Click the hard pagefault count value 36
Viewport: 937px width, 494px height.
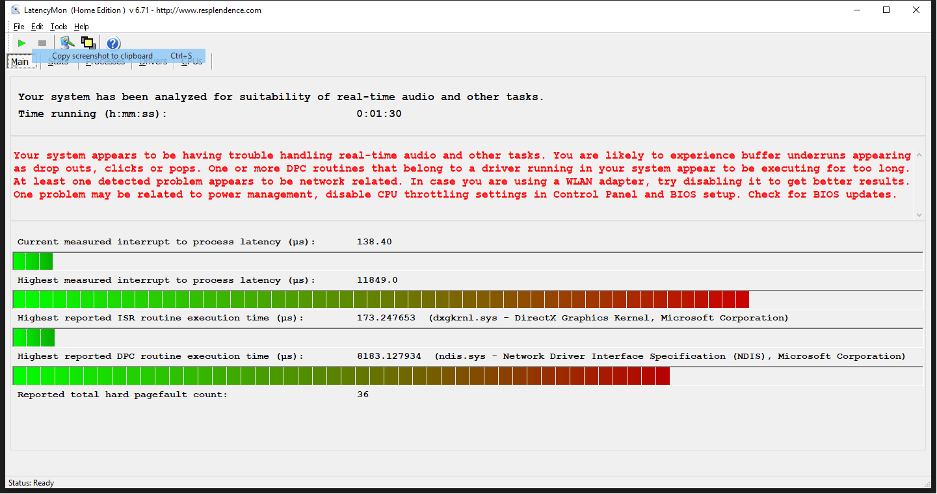coord(363,395)
